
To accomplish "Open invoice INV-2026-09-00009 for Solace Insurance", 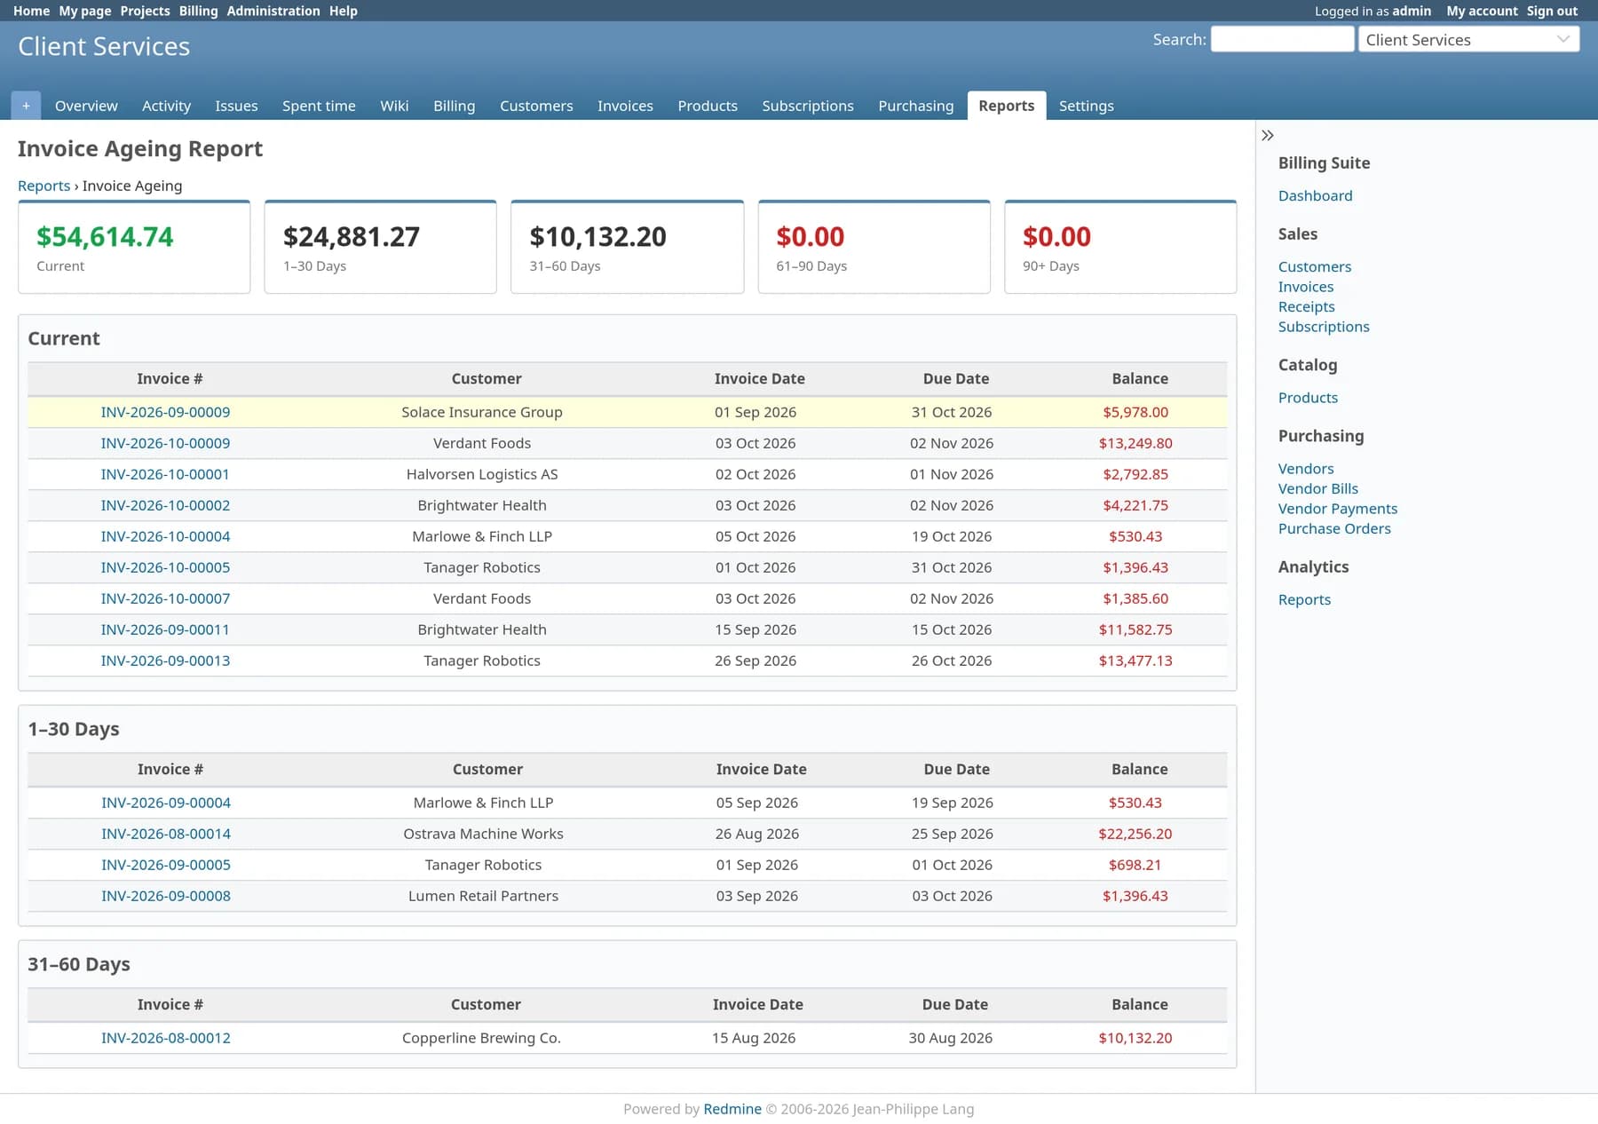I will [165, 412].
